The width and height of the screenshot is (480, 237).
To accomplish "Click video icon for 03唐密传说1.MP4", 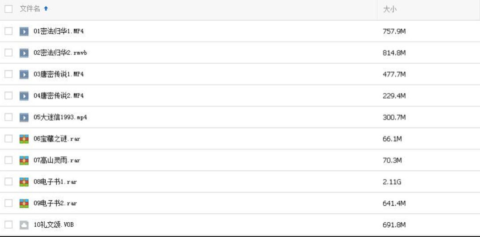I will coord(23,74).
